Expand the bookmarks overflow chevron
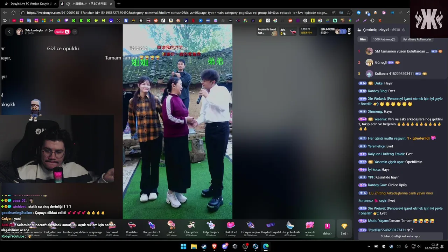Viewport: 448px width, 252px height. click(x=405, y=21)
